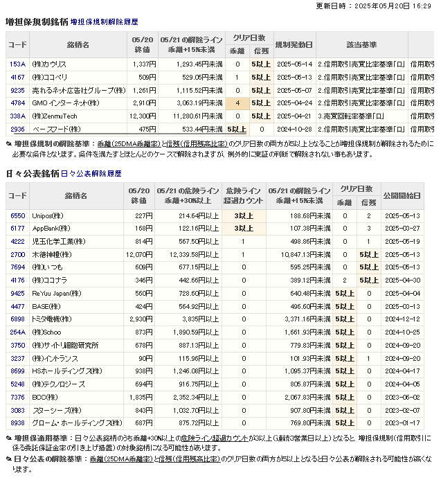441x480 pixels.
Task: Select company name HSホールディングス(株)
Action: point(67,371)
